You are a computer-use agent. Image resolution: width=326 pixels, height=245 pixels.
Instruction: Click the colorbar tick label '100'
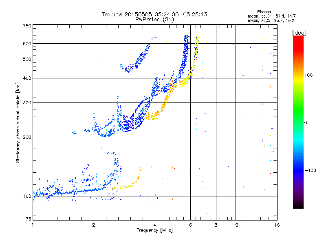(x=308, y=75)
